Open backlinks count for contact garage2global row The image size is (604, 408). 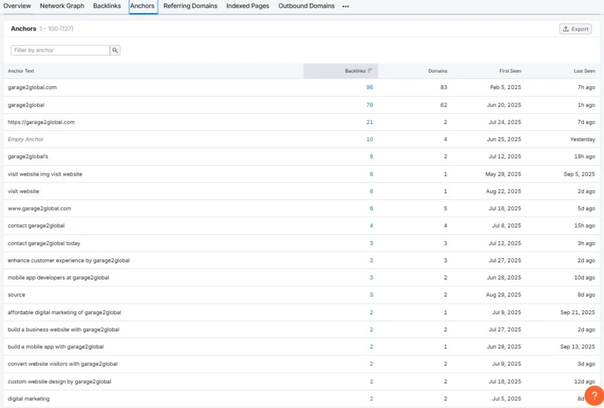pyautogui.click(x=372, y=226)
